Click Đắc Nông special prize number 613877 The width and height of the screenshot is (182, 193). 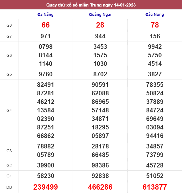coord(155,187)
